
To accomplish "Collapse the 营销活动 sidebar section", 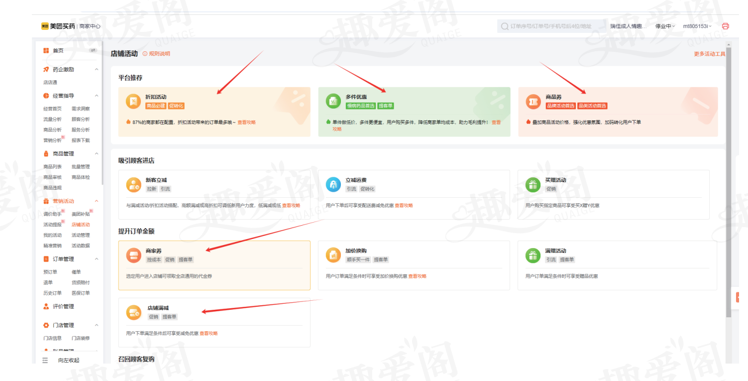I will tap(97, 201).
